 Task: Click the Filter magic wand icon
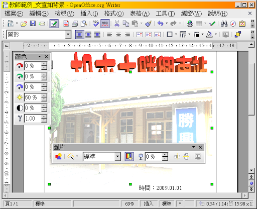click(70, 157)
